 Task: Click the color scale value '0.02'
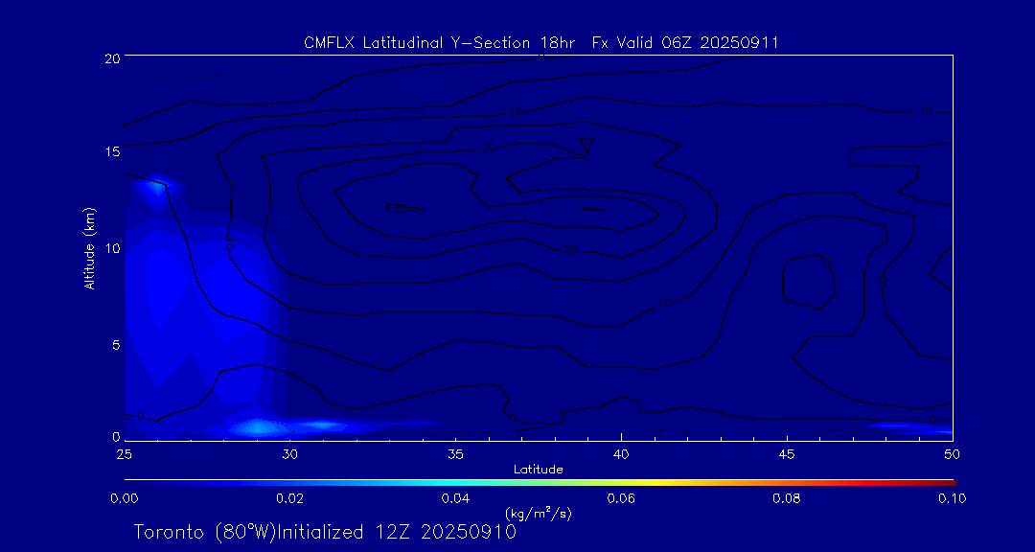point(289,498)
